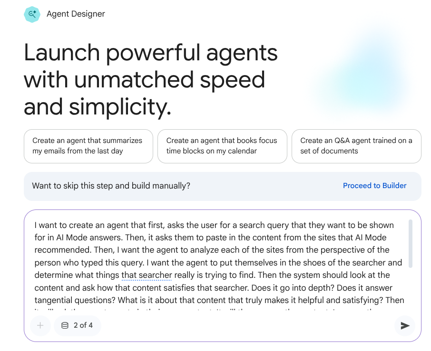Click the underlined 'that searcher' phrase
431x351 pixels.
click(x=147, y=275)
